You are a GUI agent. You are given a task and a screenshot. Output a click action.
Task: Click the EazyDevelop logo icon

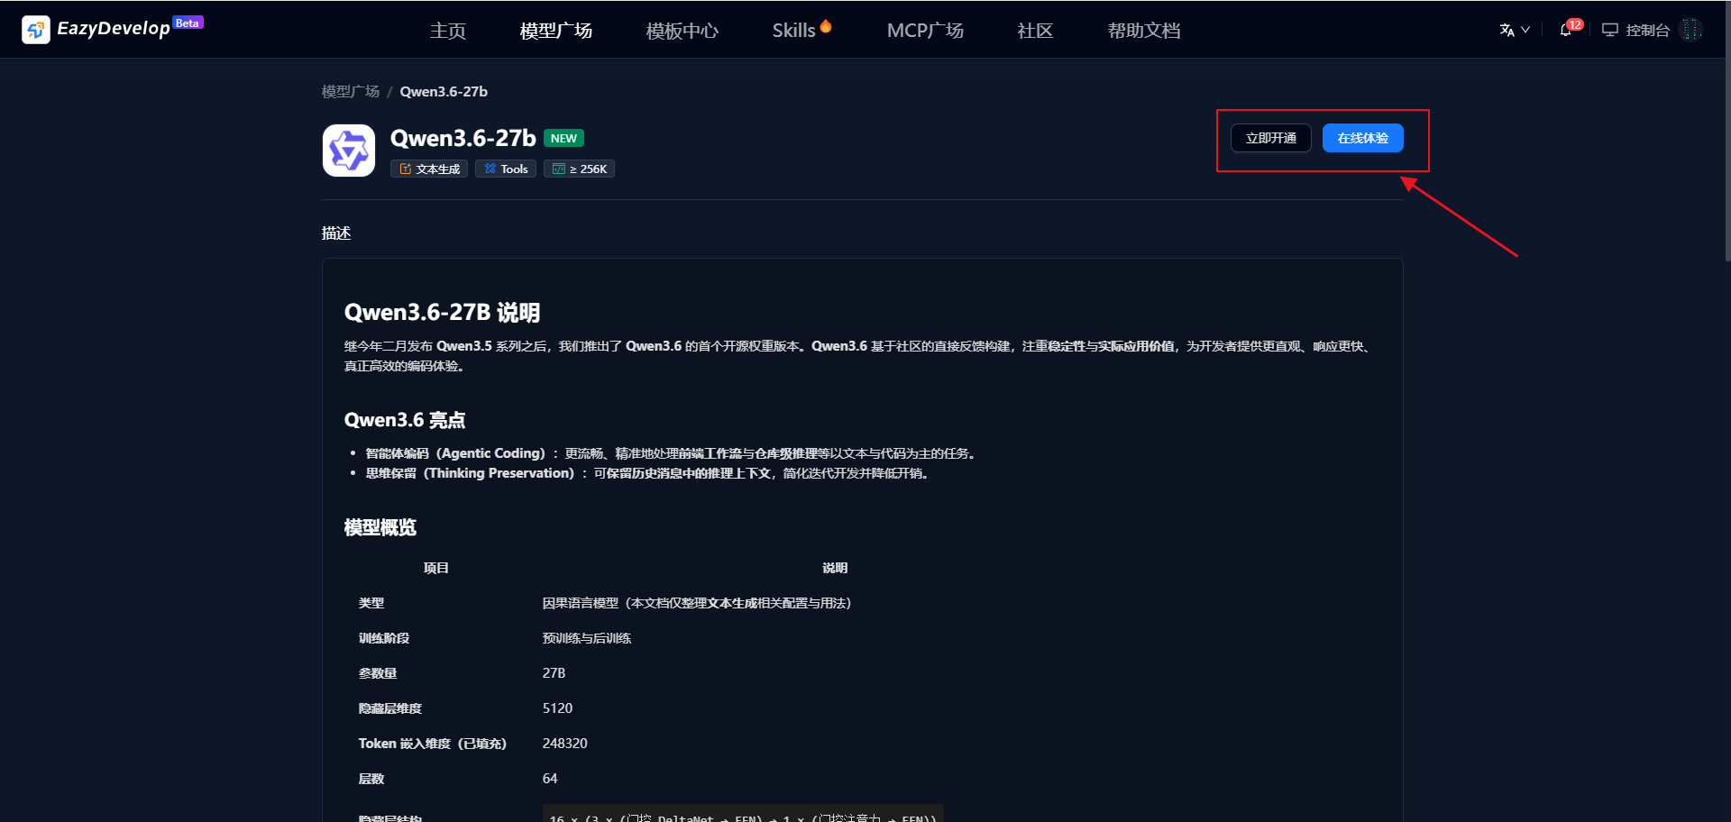click(x=36, y=30)
